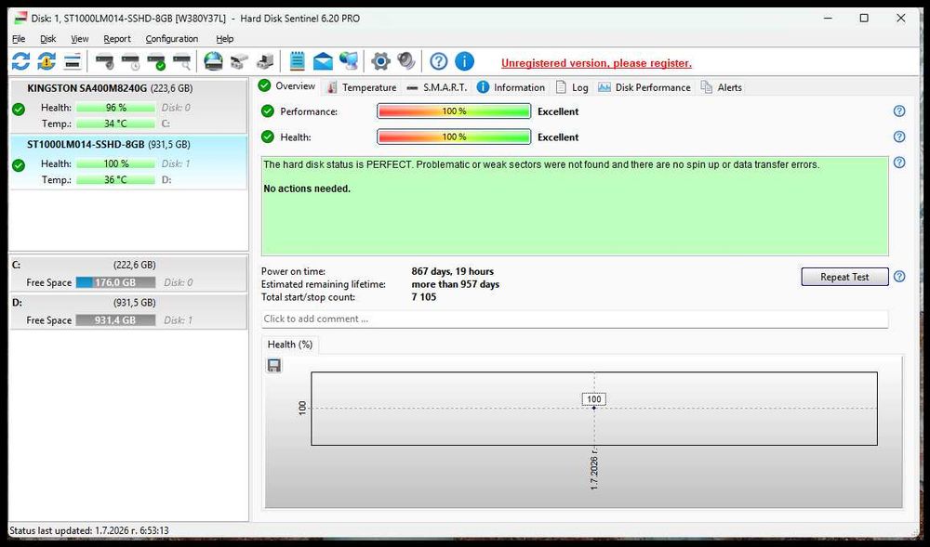Click the disk icon with green checkmark
Viewport: 930px width, 547px height.
click(x=156, y=61)
